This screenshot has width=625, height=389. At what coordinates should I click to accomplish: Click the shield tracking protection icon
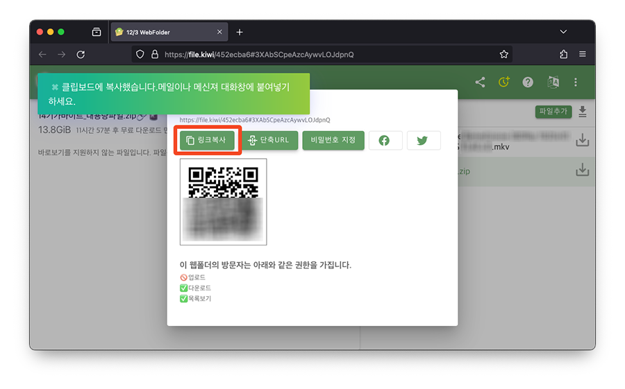[x=140, y=55]
